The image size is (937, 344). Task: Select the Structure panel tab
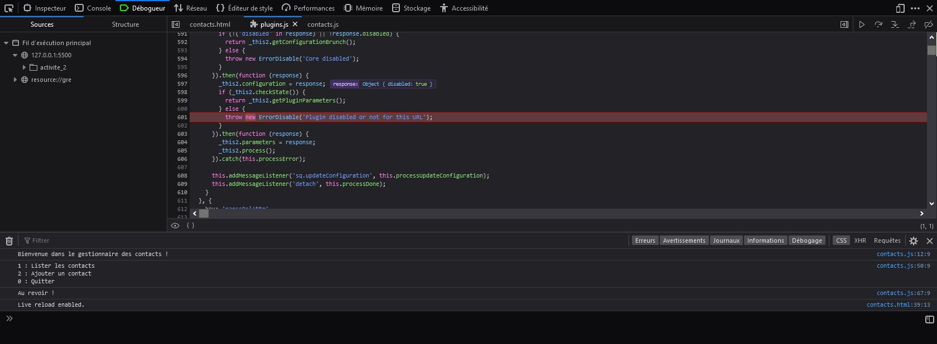coord(125,24)
